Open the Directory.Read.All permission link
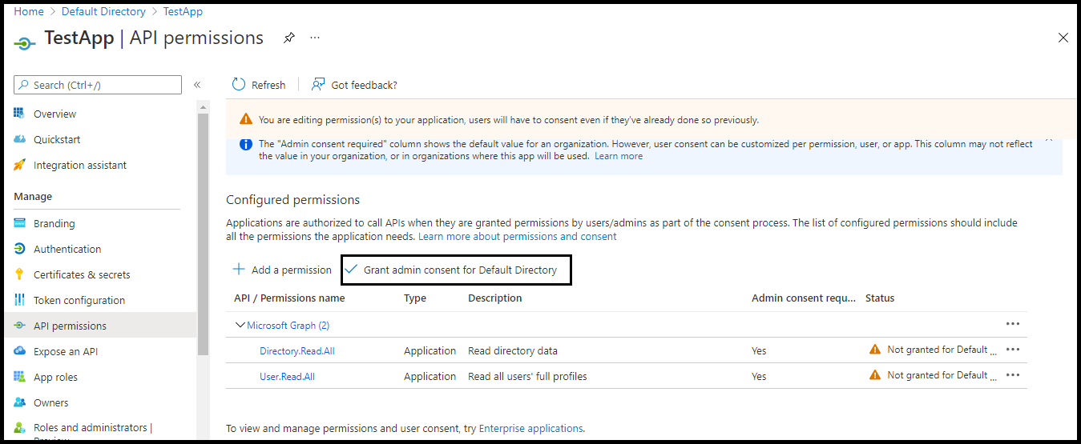This screenshot has width=1081, height=444. [x=297, y=350]
